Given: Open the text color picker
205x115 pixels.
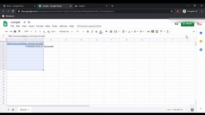Looking at the screenshot, I should pyautogui.click(x=101, y=32).
